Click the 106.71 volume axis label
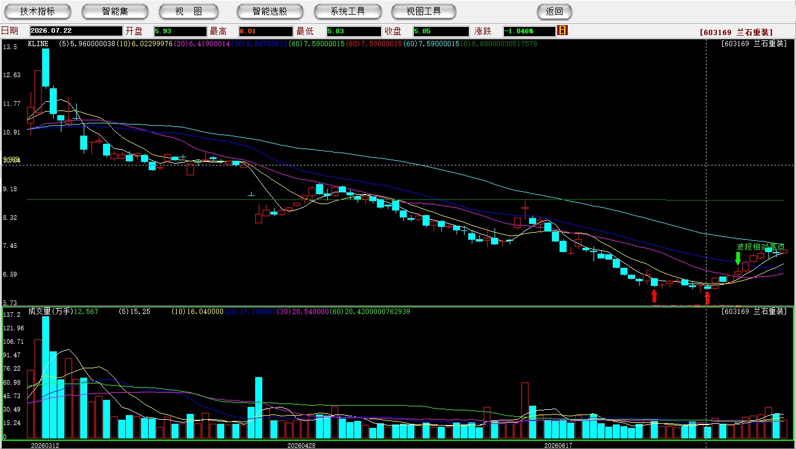Screen dimensions: 796x449 [13, 341]
